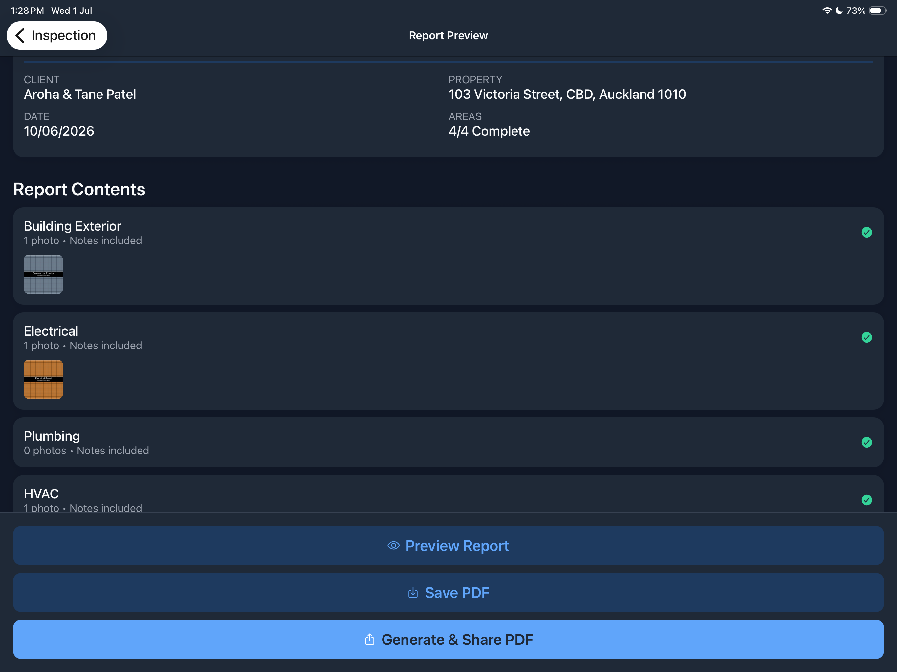Click the 1:28 PM clock
Image resolution: width=897 pixels, height=672 pixels.
27,10
